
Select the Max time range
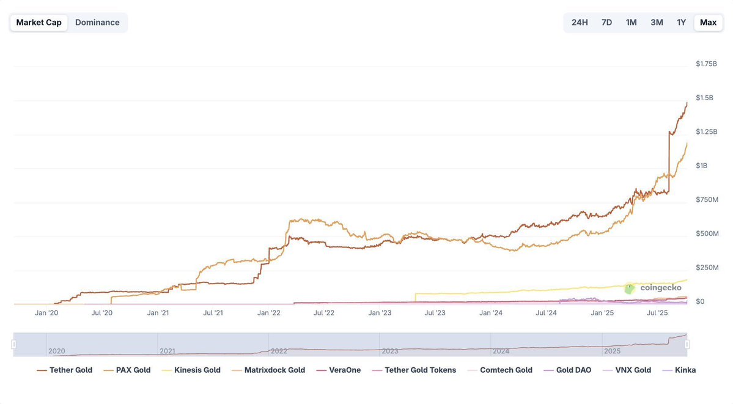click(708, 23)
